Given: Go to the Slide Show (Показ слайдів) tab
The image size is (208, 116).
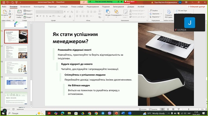Looking at the screenshot, I should [77, 7].
